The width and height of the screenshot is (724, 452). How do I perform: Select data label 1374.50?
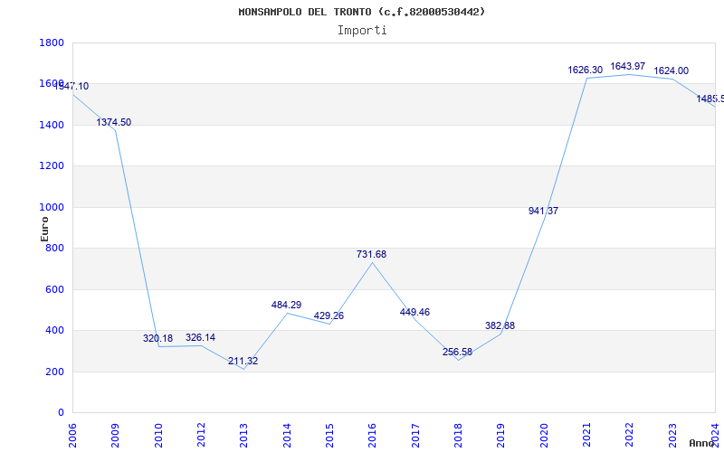tap(114, 122)
